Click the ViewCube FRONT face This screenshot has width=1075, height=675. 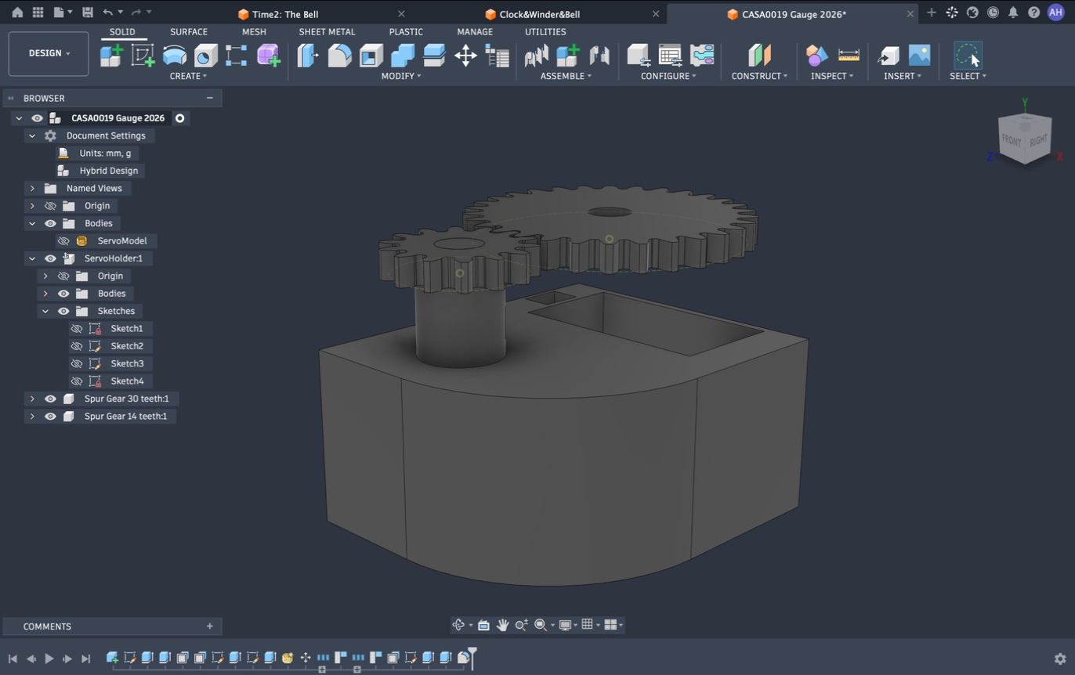(1012, 140)
